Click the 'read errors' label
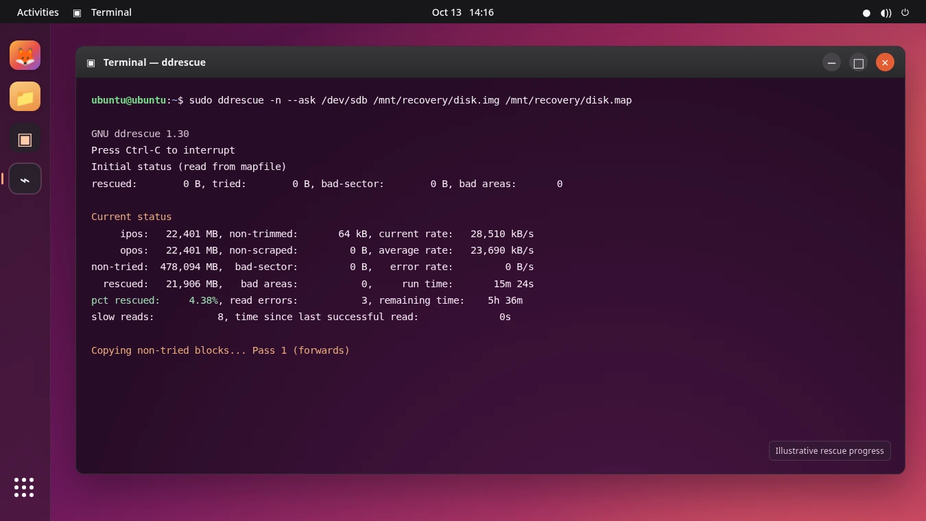Image resolution: width=926 pixels, height=521 pixels. tap(263, 300)
